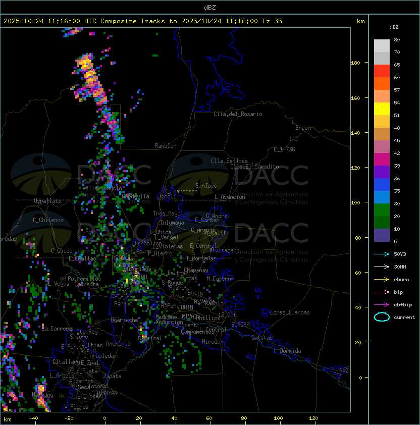Click the 'TUPUNGATO' place label
This screenshot has height=425, width=420.
tap(82, 351)
